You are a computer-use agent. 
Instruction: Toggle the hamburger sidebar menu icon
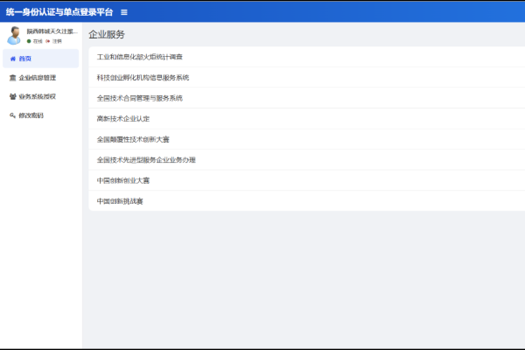coord(124,12)
